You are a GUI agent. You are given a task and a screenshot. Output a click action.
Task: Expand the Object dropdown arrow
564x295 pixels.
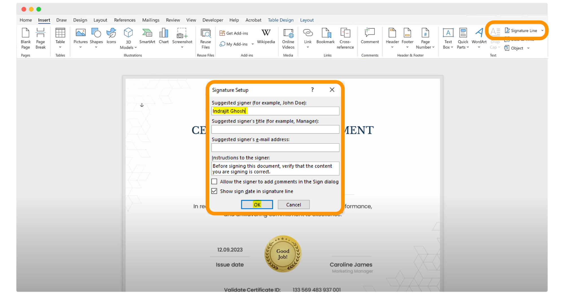click(528, 48)
